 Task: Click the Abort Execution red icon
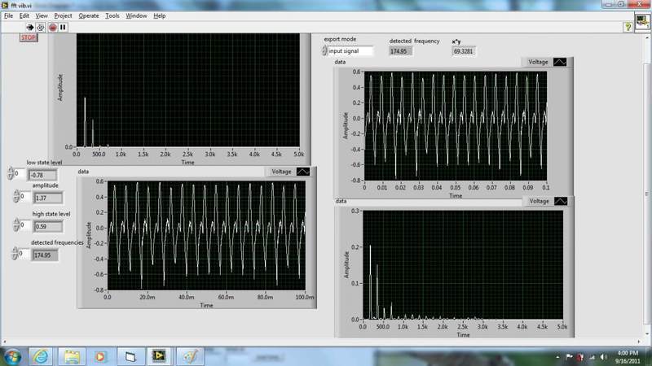click(x=52, y=27)
